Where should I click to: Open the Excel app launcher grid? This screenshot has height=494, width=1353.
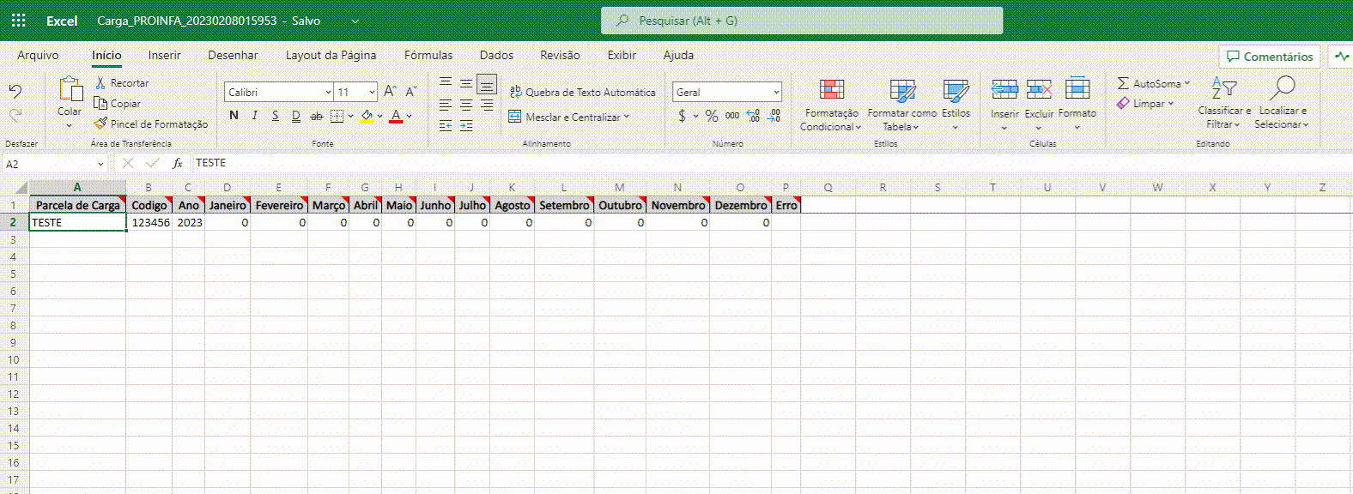click(18, 21)
